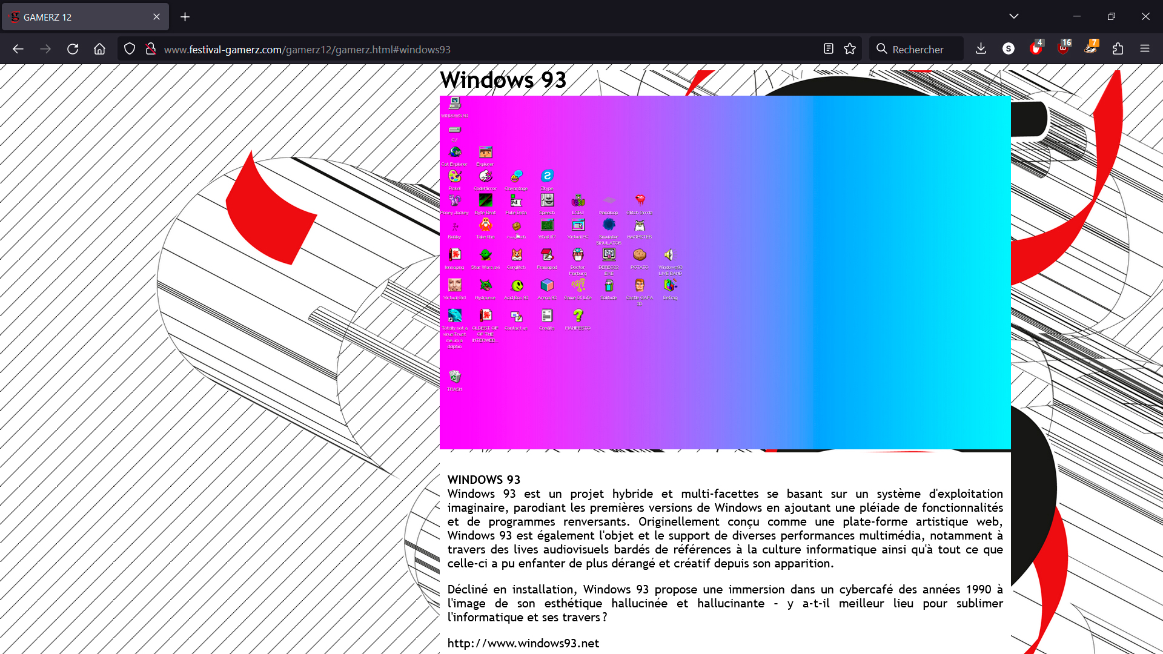1163x654 pixels.
Task: Open the Take this icon
Action: point(486,225)
